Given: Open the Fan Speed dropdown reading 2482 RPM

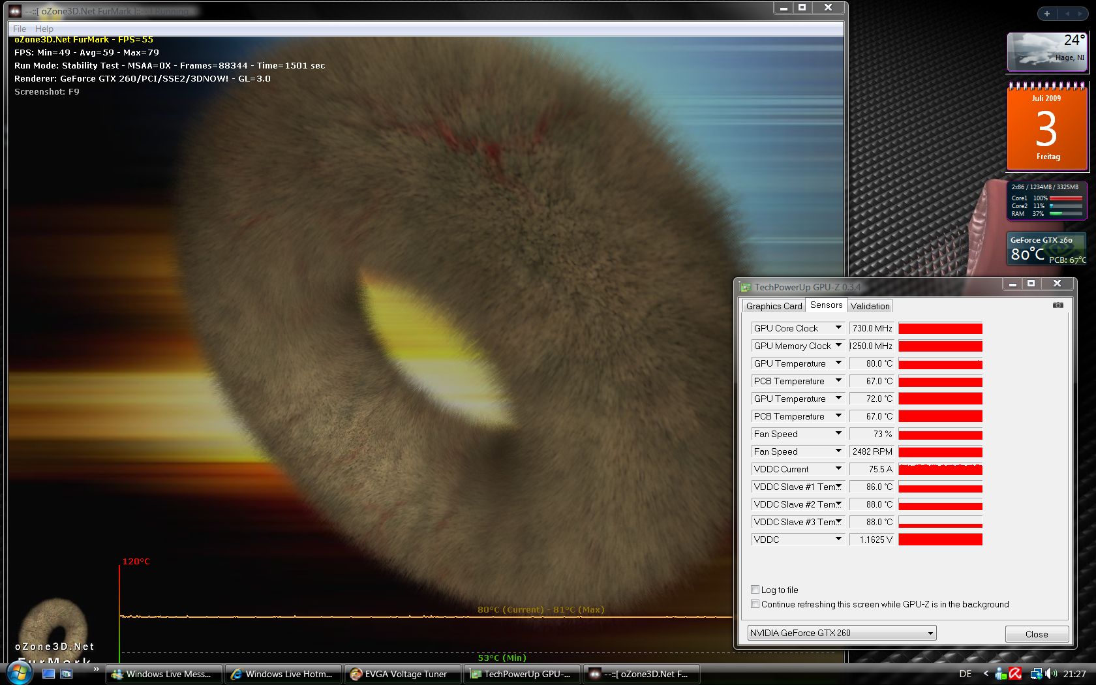Looking at the screenshot, I should pos(838,451).
